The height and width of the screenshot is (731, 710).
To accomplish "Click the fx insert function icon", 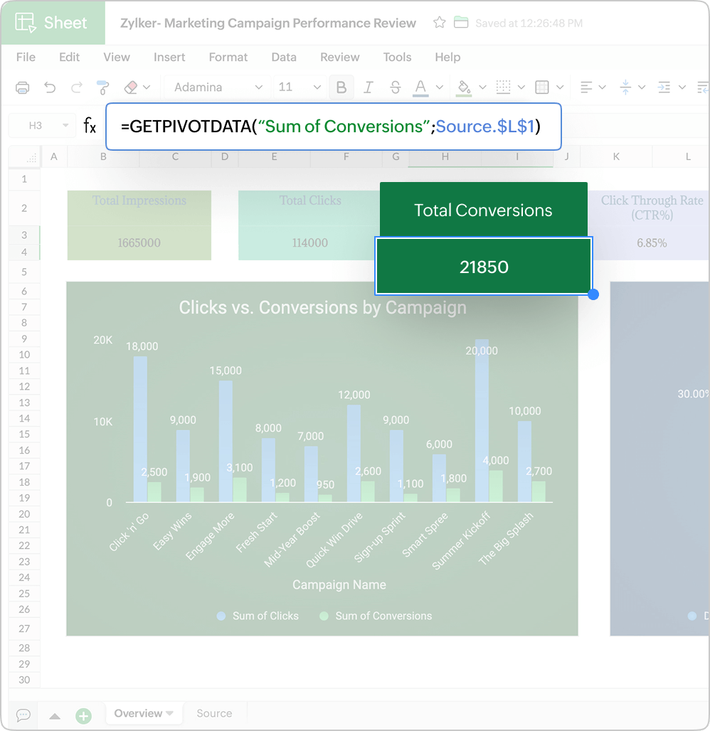I will tap(90, 126).
